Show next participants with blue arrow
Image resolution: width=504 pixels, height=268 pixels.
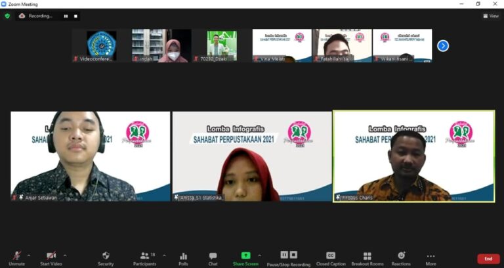443,46
